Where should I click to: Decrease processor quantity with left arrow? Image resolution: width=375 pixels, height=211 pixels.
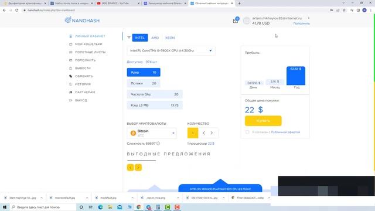[x=204, y=133]
